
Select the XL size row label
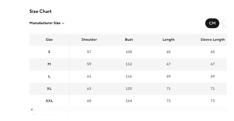[49, 89]
